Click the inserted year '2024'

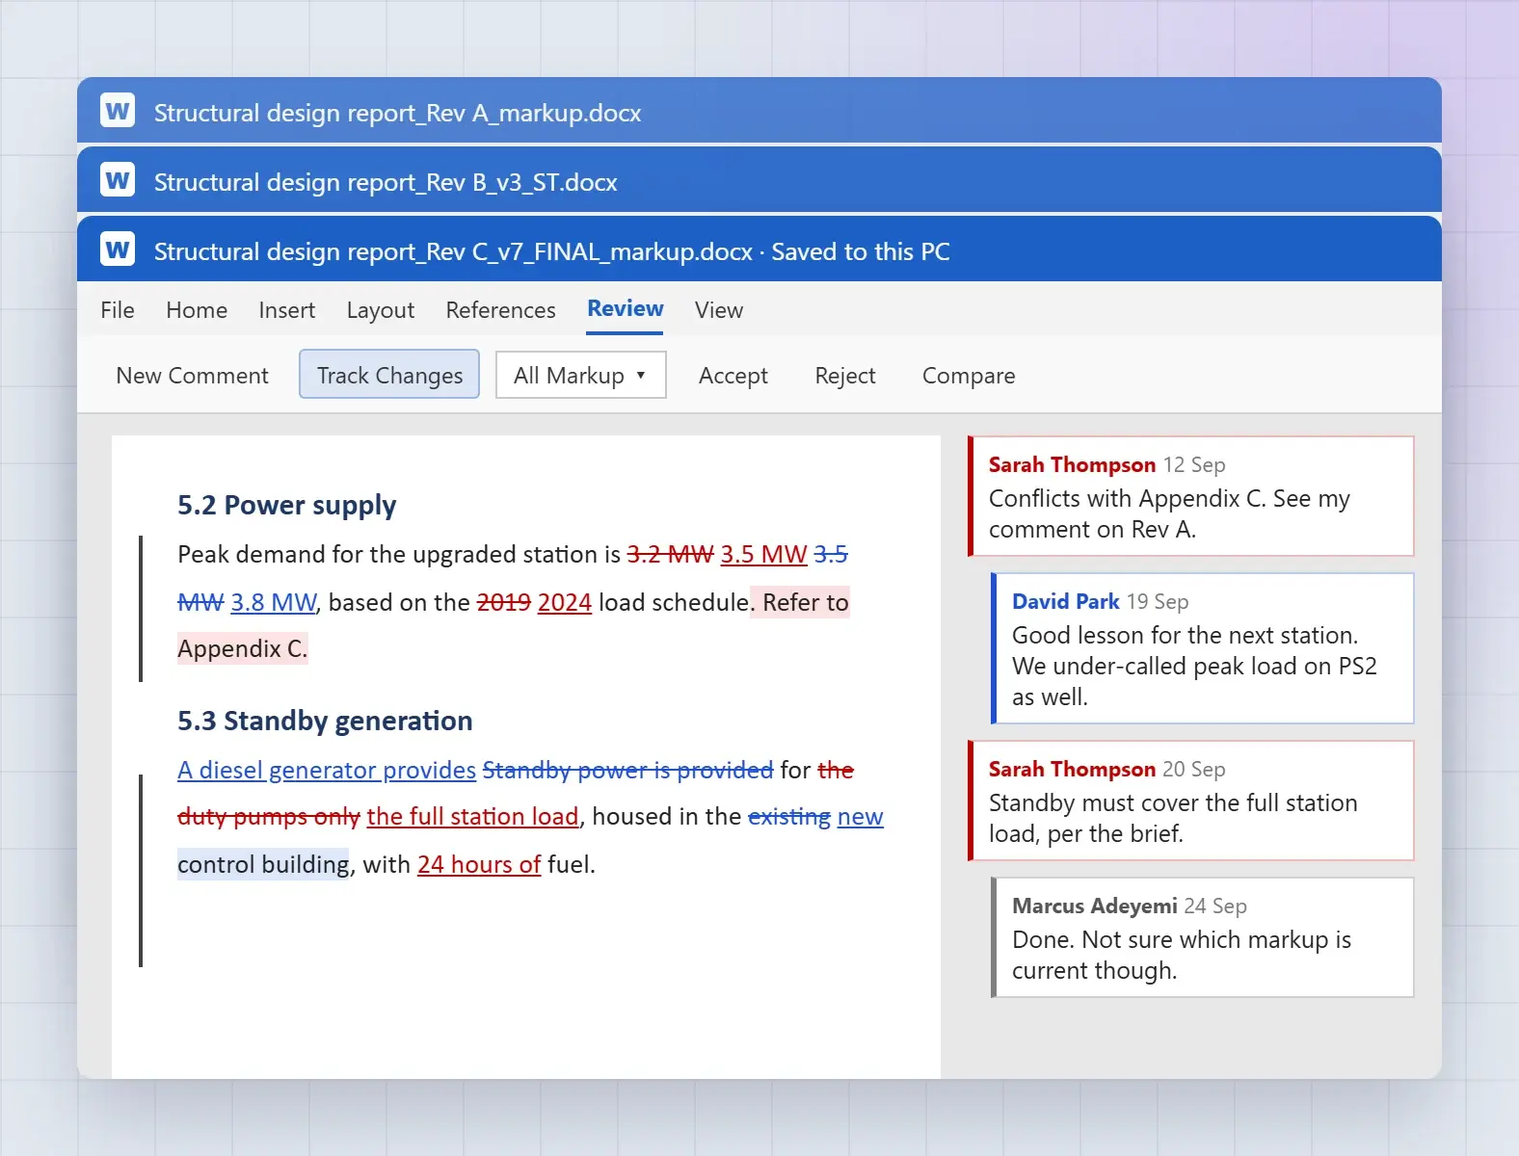point(565,602)
